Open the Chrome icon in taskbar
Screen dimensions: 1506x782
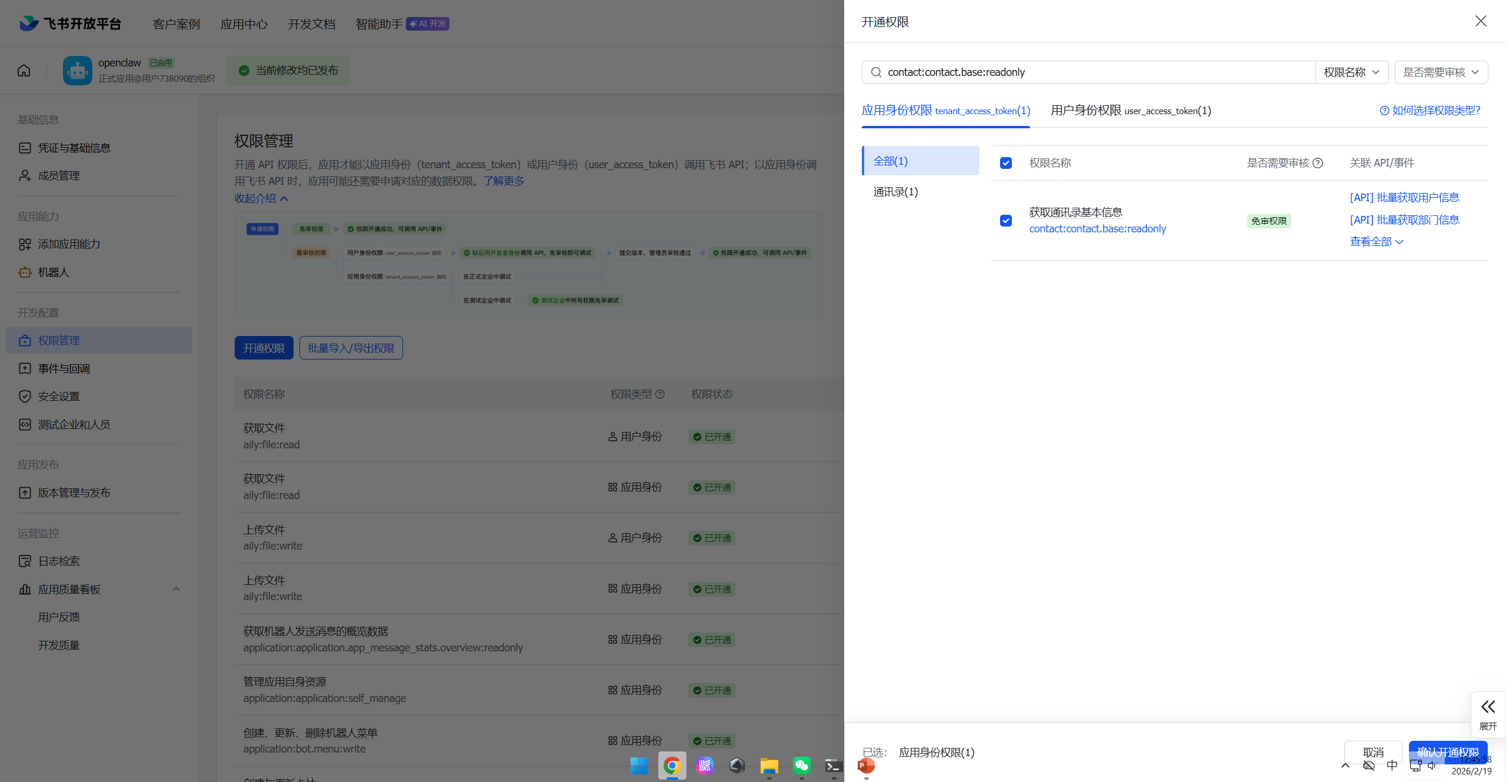click(x=672, y=765)
